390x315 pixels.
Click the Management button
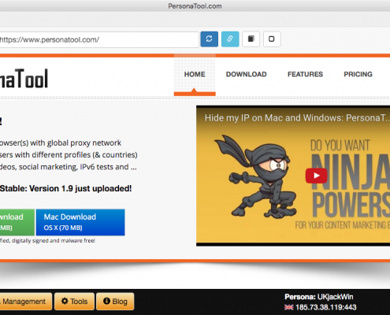click(26, 302)
